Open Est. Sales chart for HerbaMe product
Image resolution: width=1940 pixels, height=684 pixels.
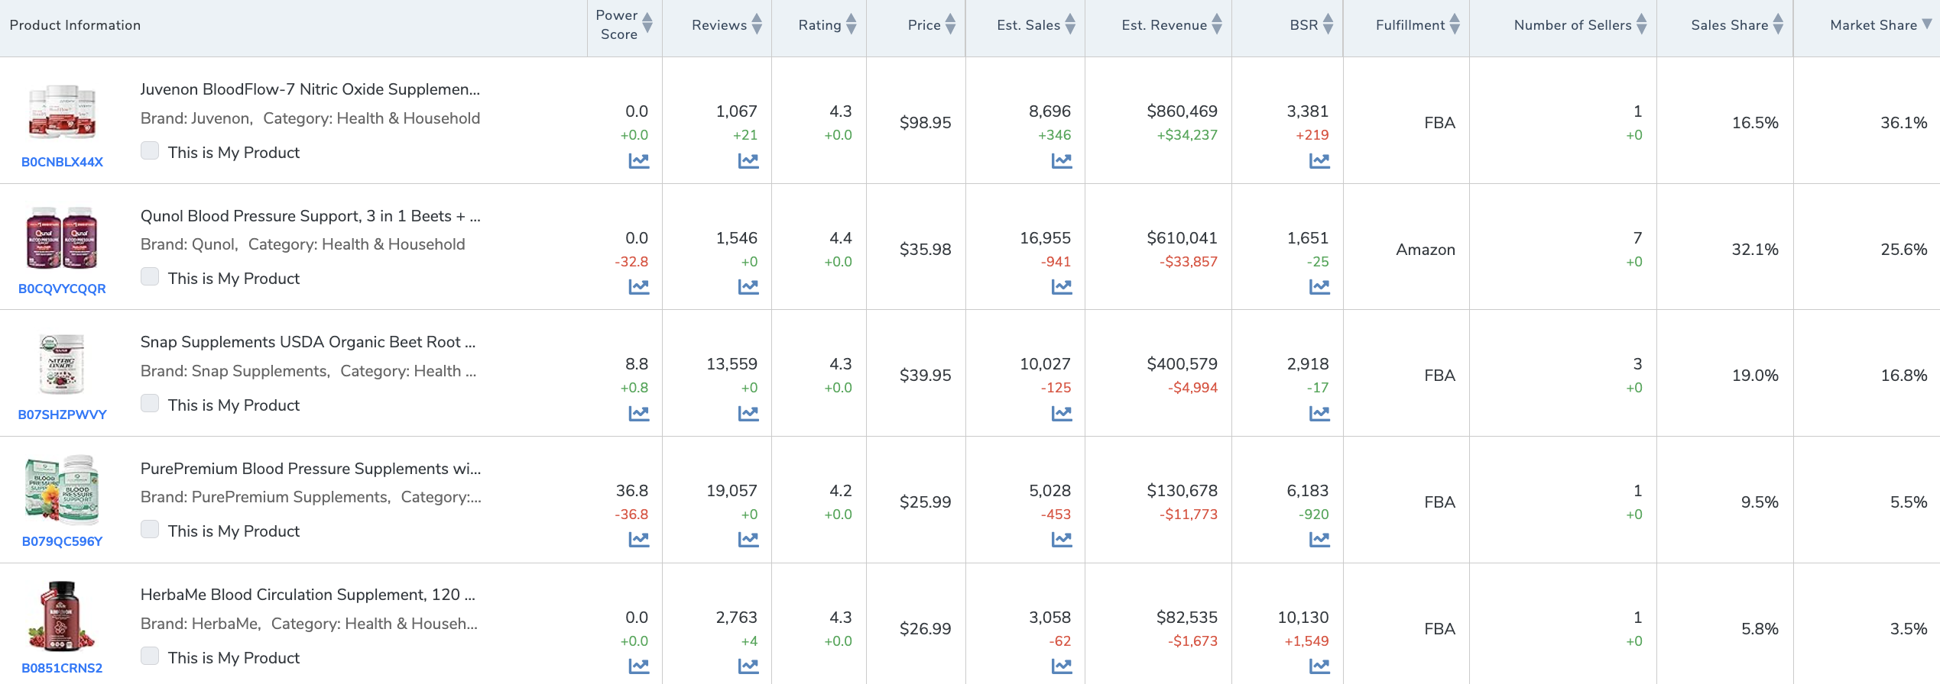(x=1062, y=666)
